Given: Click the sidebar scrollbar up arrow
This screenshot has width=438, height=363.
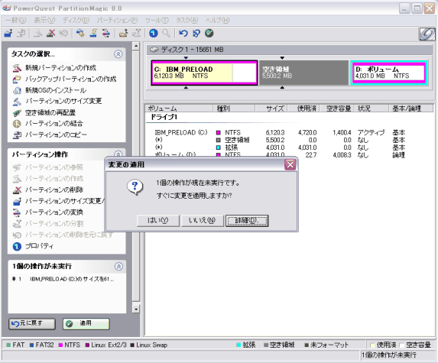Looking at the screenshot, I should click(x=136, y=46).
